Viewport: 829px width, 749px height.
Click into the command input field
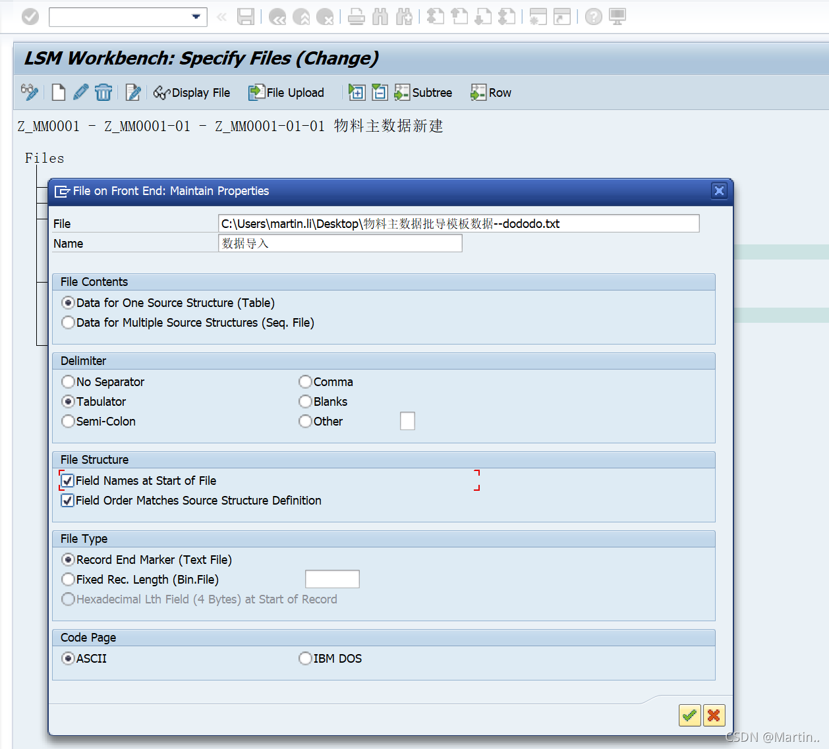pos(120,16)
